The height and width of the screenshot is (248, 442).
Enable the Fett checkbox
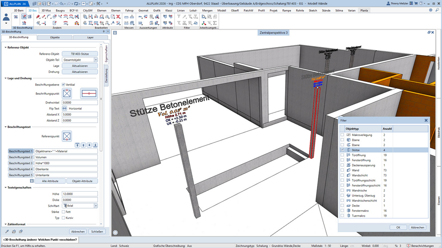pyautogui.click(x=63, y=212)
